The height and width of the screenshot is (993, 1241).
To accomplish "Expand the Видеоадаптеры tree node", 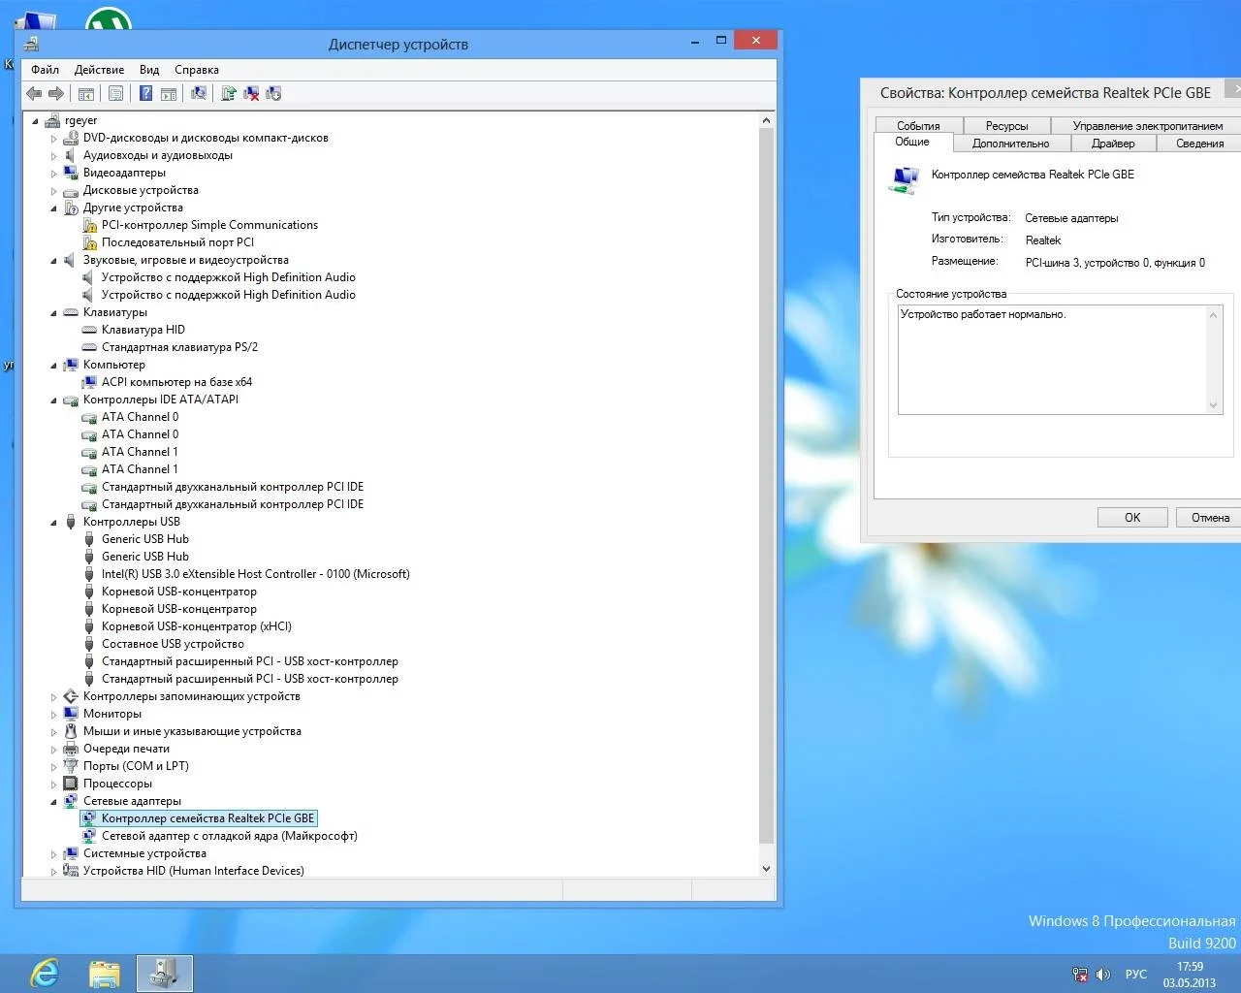I will click(54, 173).
